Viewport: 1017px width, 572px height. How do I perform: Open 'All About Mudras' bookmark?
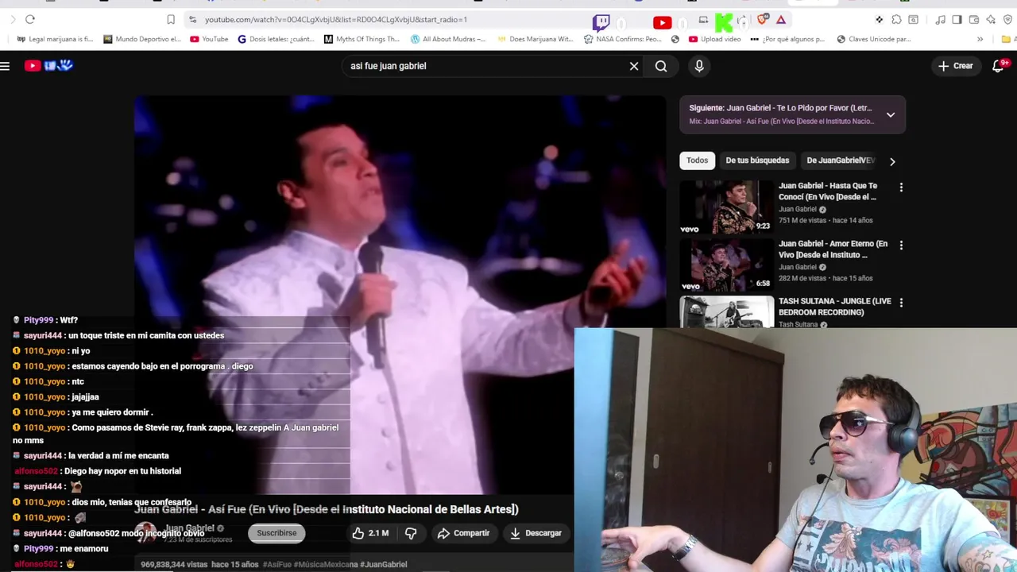point(447,39)
